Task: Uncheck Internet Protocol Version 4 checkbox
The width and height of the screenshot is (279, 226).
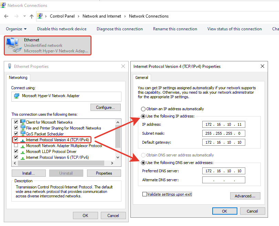Action: pyautogui.click(x=16, y=140)
